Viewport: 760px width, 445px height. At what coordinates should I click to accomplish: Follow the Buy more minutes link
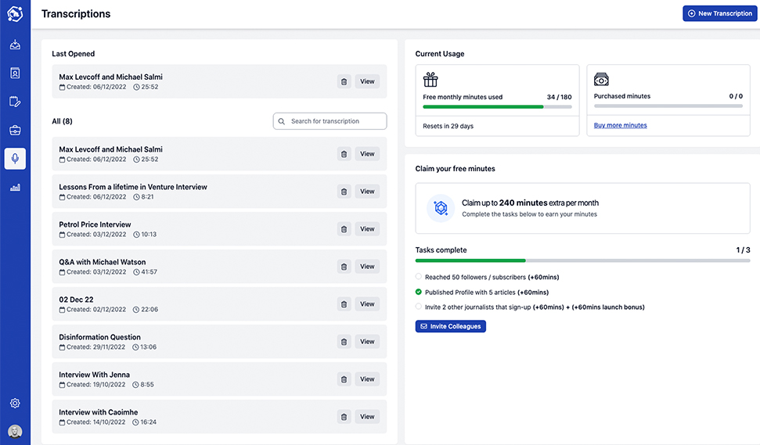(620, 125)
